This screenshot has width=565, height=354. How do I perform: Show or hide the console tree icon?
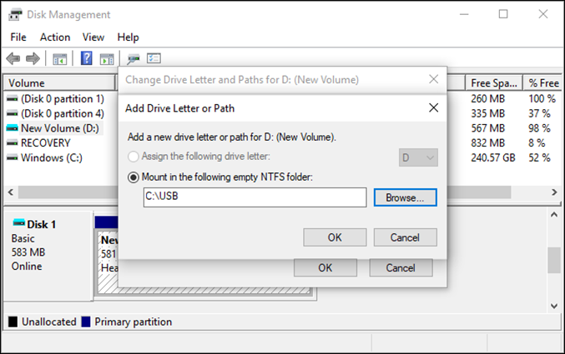[x=59, y=58]
